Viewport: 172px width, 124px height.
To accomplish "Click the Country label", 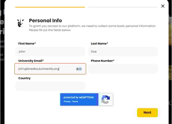I will [x=24, y=78].
